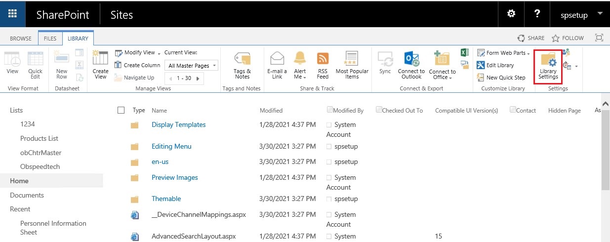This screenshot has height=242, width=610.
Task: Go to next page after 1 - 30
Action: click(198, 78)
